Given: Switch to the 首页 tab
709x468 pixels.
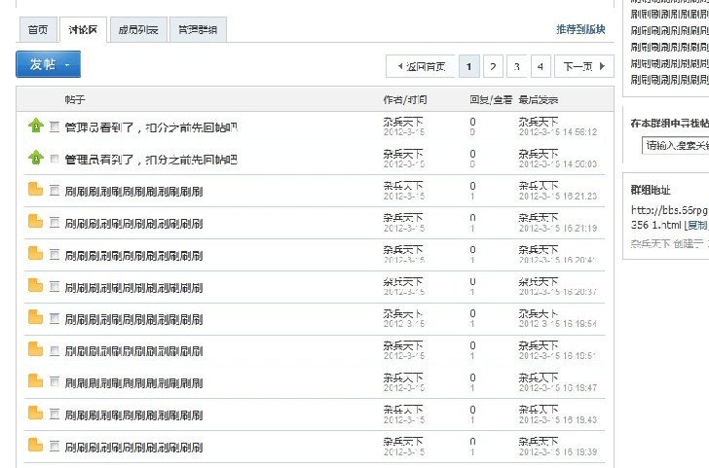Looking at the screenshot, I should click(38, 30).
